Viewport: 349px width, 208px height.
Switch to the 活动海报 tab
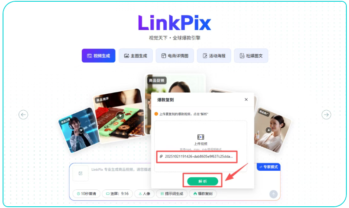(x=214, y=55)
